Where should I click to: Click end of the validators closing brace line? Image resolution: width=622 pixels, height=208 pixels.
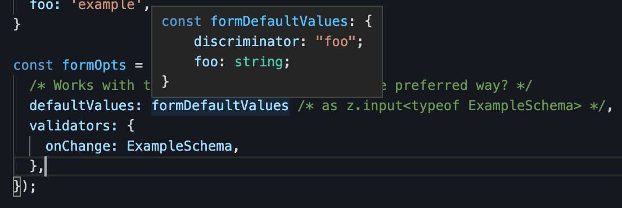tap(46, 166)
